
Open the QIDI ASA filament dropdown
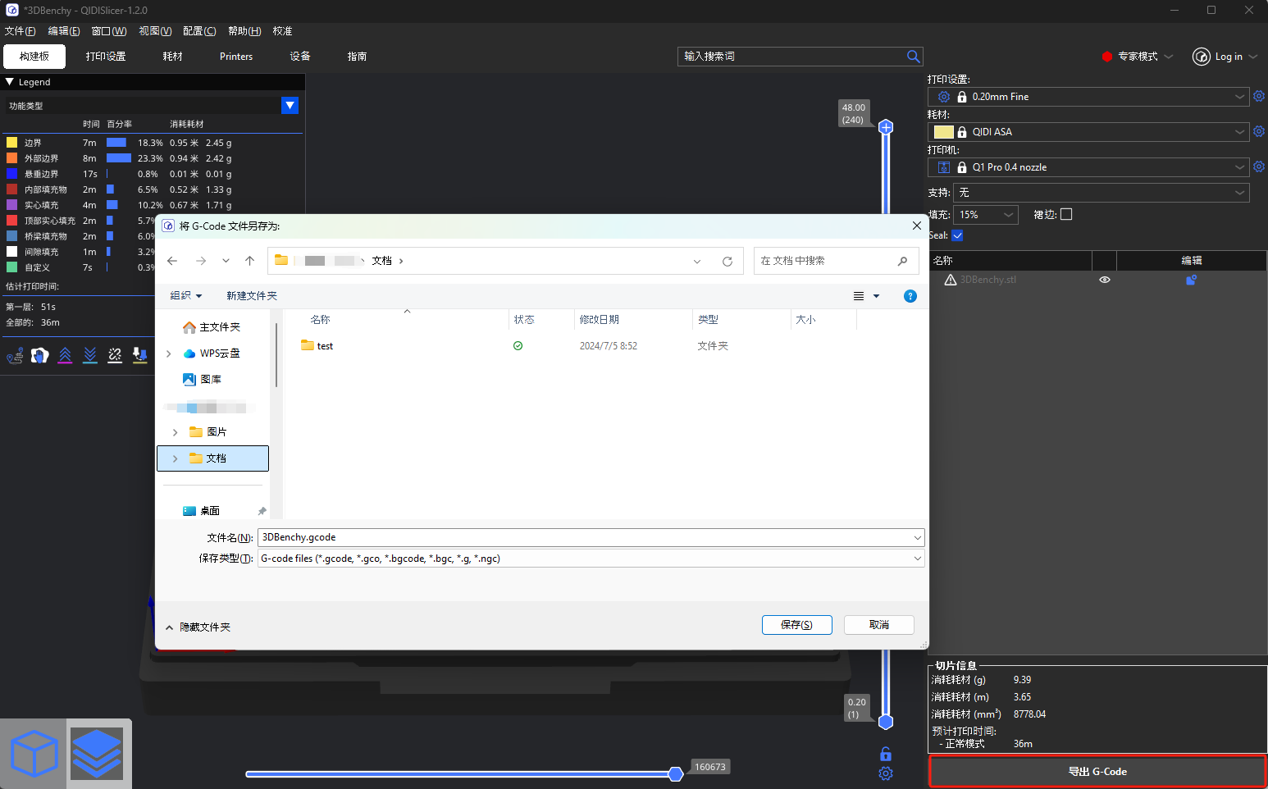tap(1239, 132)
